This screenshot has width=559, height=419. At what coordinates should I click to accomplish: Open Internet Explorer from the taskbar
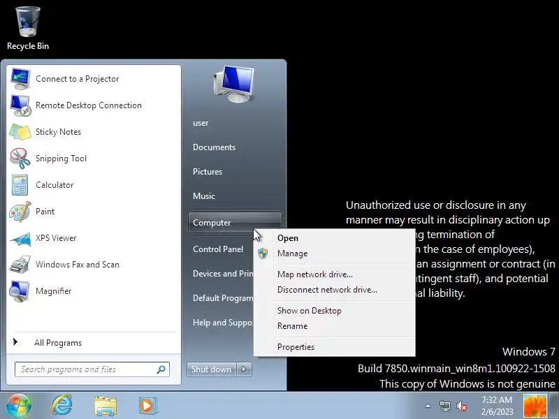tap(61, 406)
